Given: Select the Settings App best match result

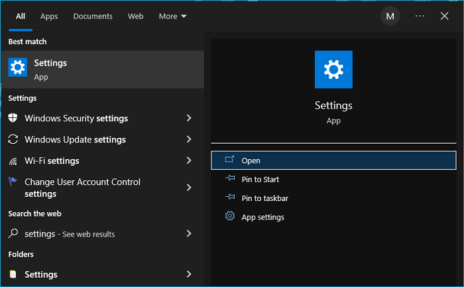Looking at the screenshot, I should [x=102, y=70].
